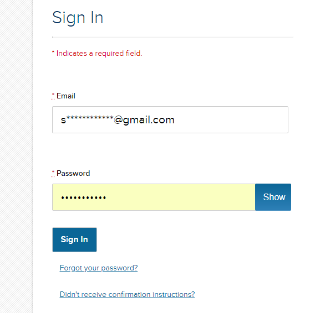Click the horizontal divider below the heading
This screenshot has width=310, height=313.
(172, 37)
